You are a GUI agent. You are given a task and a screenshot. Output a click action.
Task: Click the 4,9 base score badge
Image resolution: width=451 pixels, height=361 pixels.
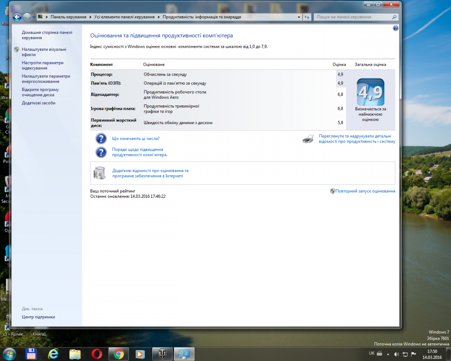370,92
